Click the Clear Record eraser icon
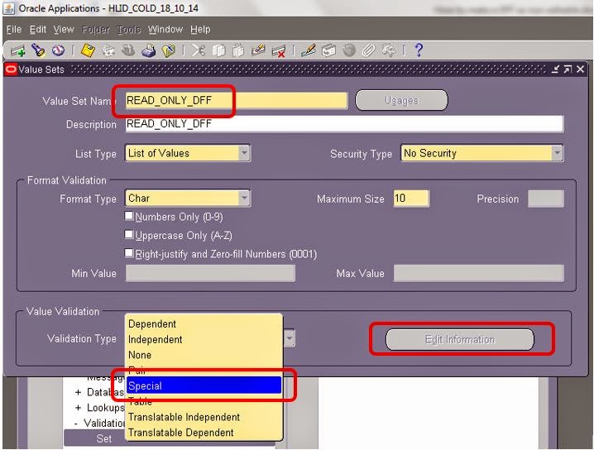This screenshot has height=450, width=594. coord(258,50)
